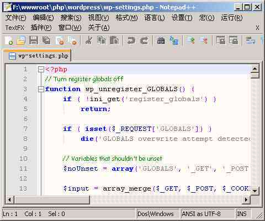Click the horizontal scrollbar thumb
The image size is (265, 221).
click(52, 199)
